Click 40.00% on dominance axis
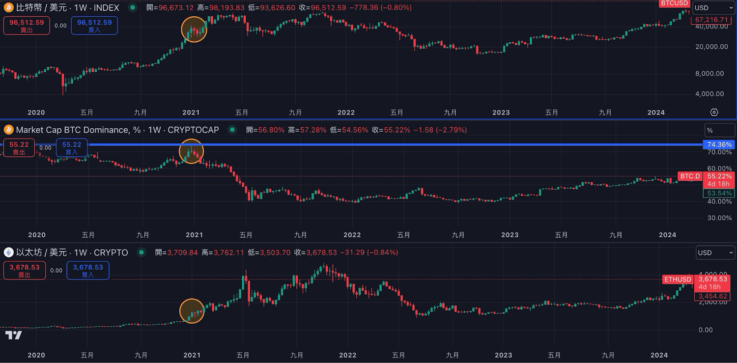Image resolution: width=737 pixels, height=363 pixels. [x=719, y=201]
